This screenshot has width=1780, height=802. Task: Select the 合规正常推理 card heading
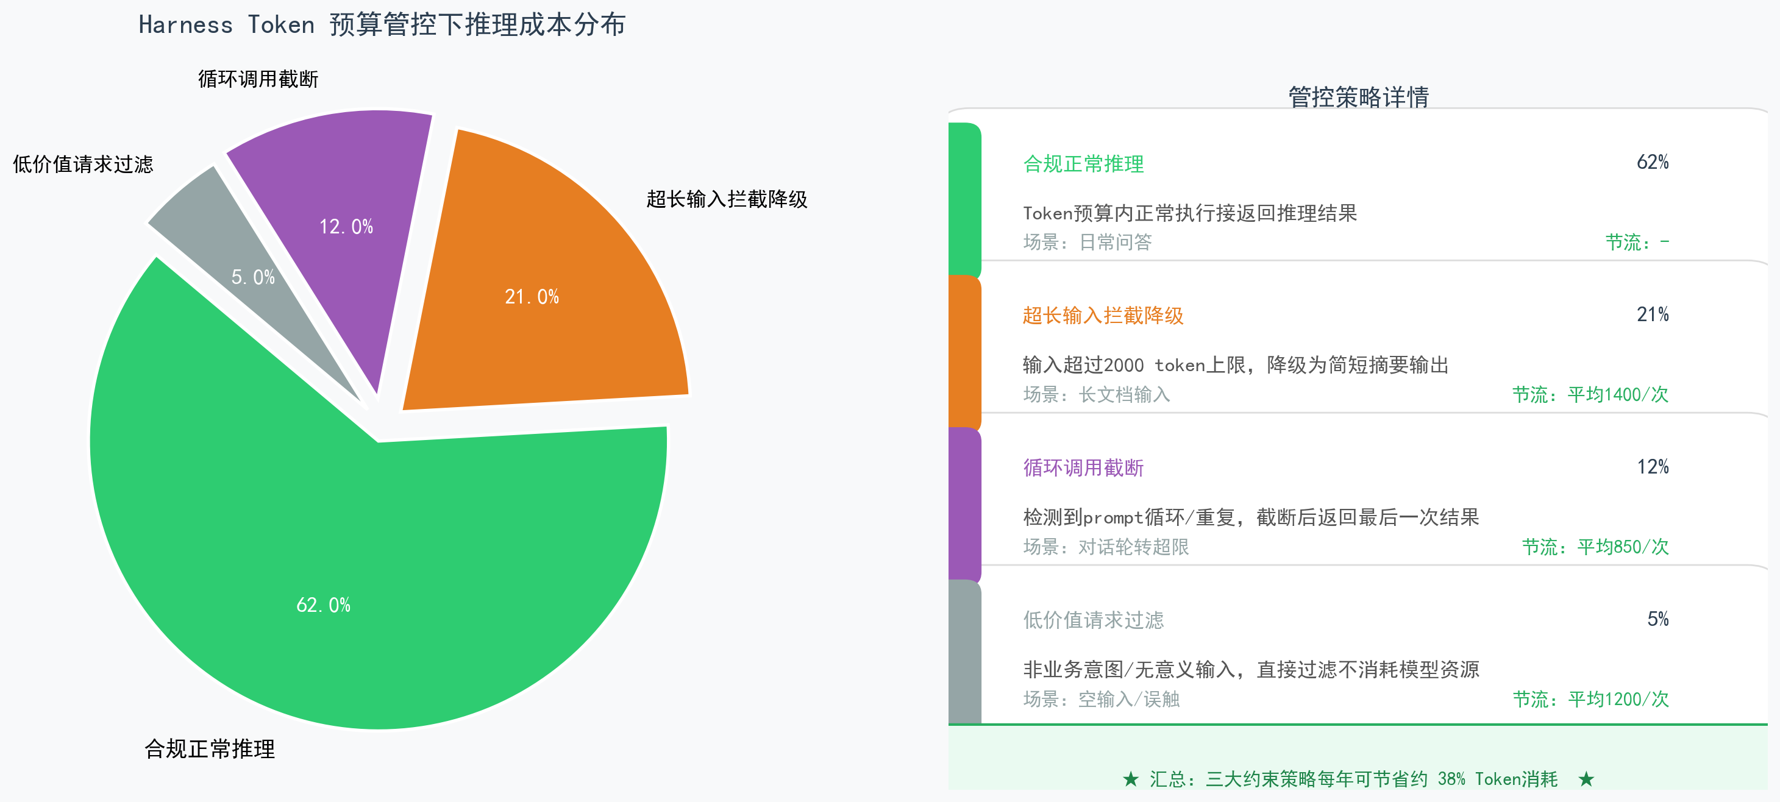coord(1083,164)
